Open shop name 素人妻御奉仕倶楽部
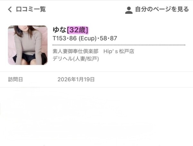The image size is (193, 146). tap(76, 51)
